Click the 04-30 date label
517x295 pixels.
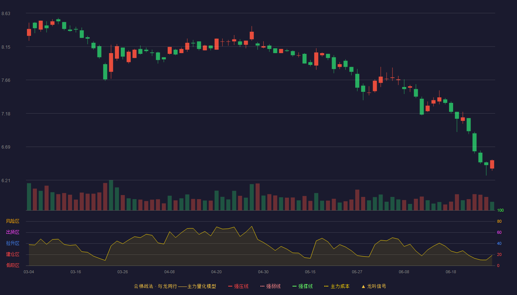click(x=263, y=272)
